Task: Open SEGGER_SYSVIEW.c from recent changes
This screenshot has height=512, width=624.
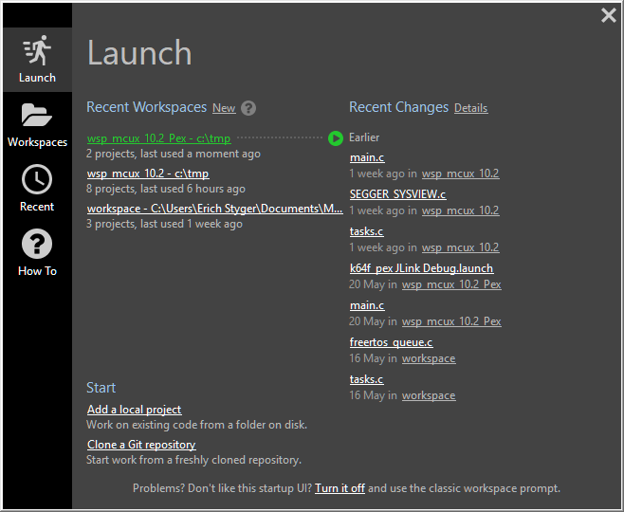Action: click(397, 194)
